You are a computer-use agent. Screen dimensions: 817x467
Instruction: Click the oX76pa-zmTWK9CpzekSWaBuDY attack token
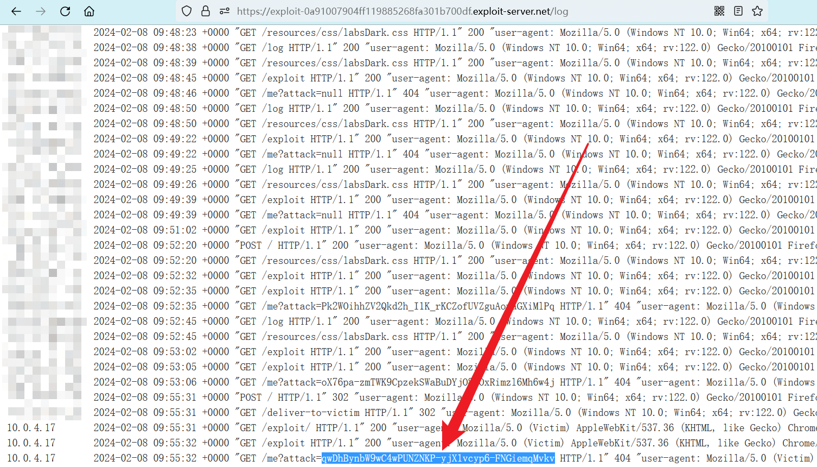(438, 382)
